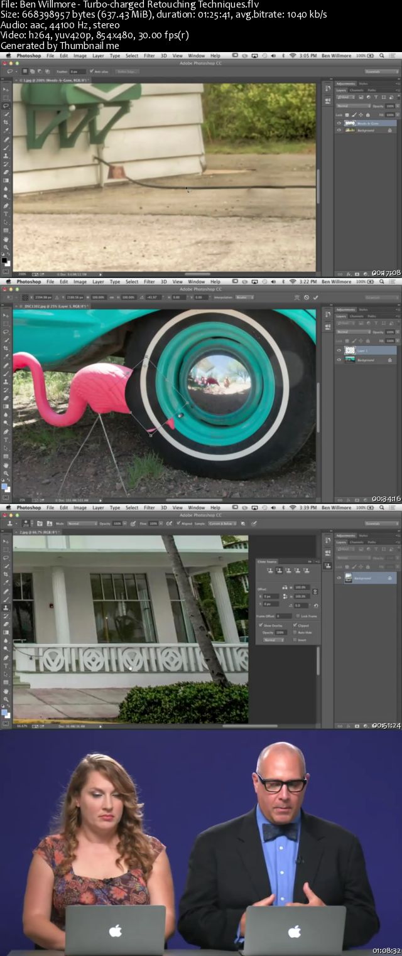Pick the Type tool in the porch screenshot
Viewport: 402px width, 956px height.
tap(6, 665)
